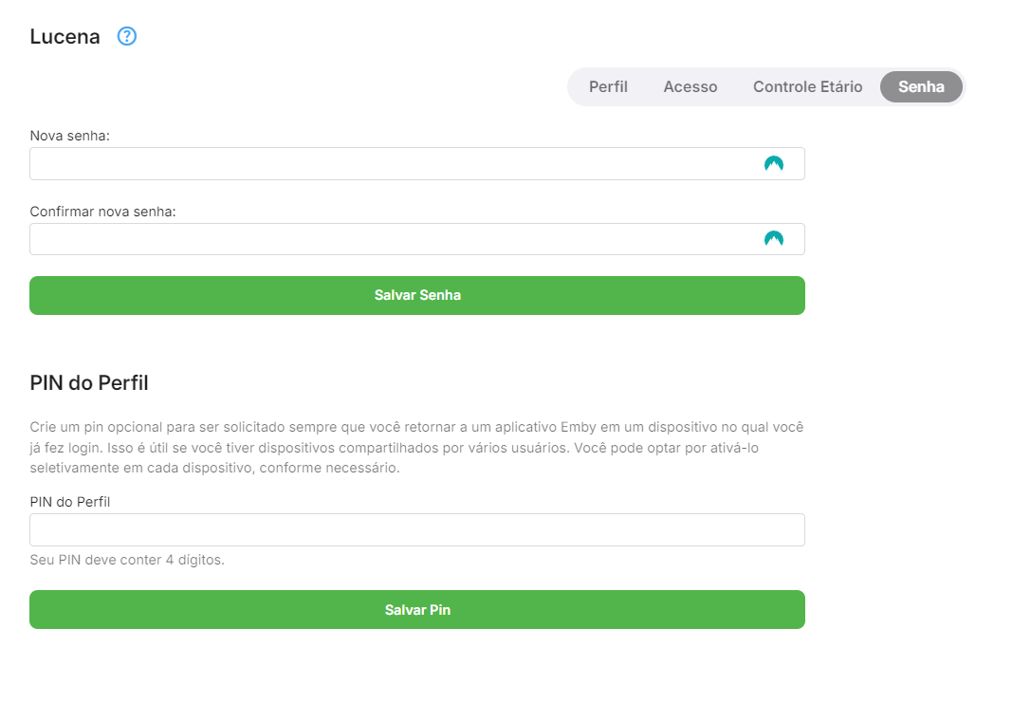Screen dimensions: 1031x721
Task: Click the Salvar Pin button
Action: tap(417, 610)
